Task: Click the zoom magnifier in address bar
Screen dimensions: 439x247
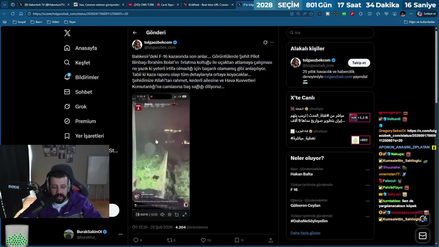Action: pyautogui.click(x=298, y=14)
